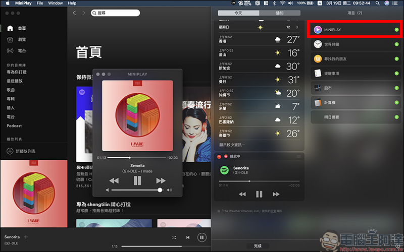Viewport: 404px width, 252px height.
Task: Open 最近播放 recently played
Action: tap(15, 81)
